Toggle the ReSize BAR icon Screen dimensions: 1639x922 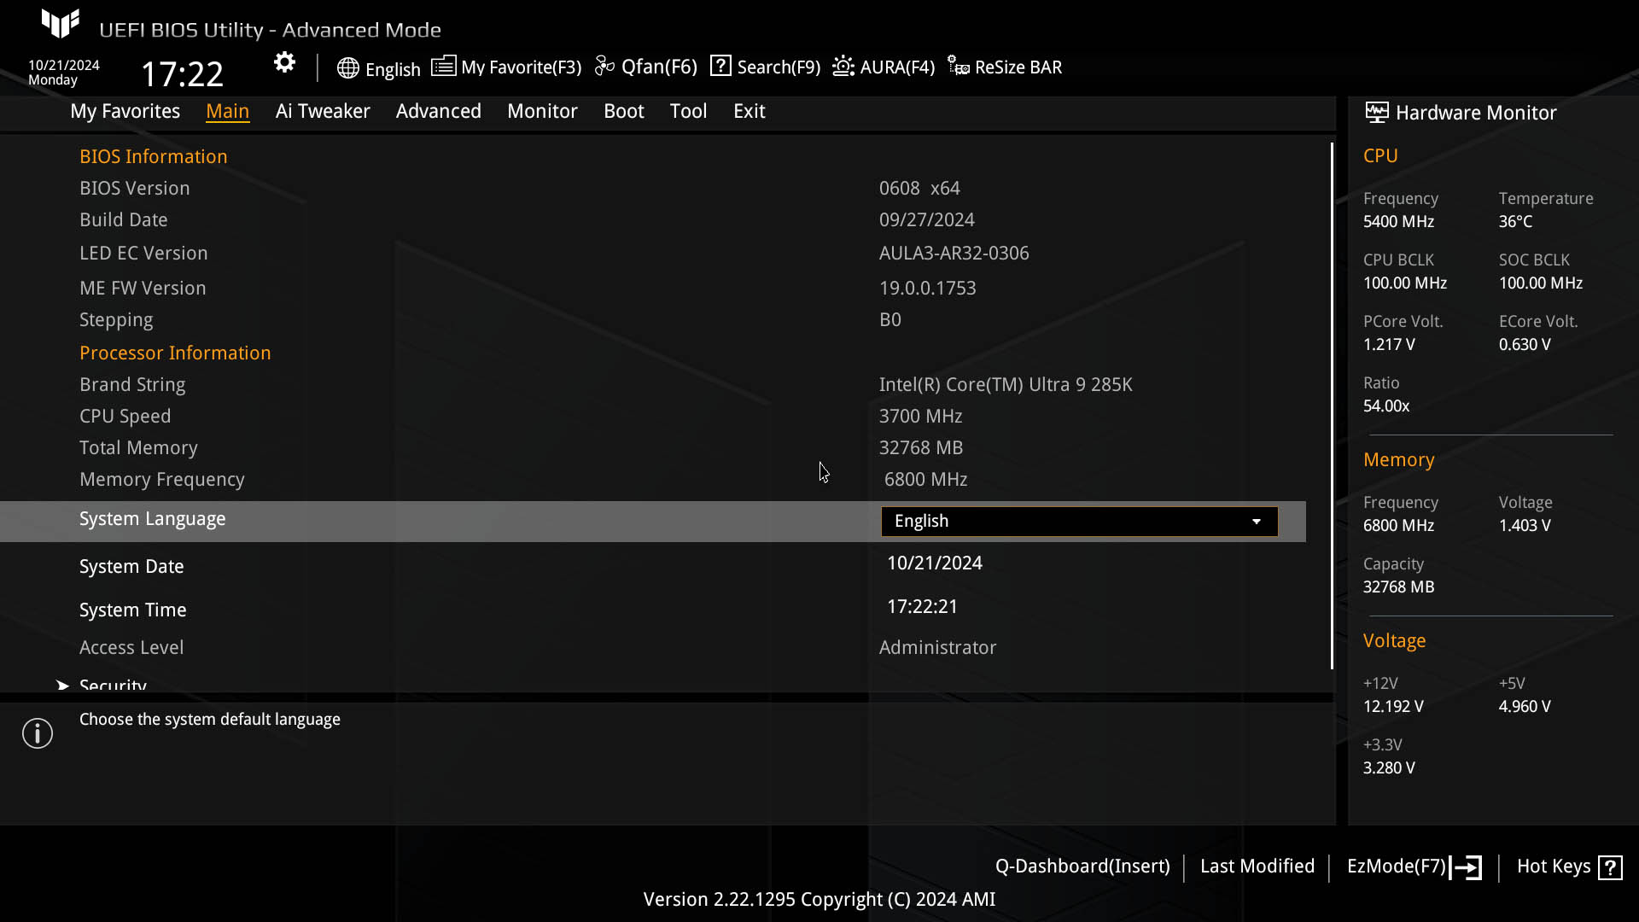959,66
